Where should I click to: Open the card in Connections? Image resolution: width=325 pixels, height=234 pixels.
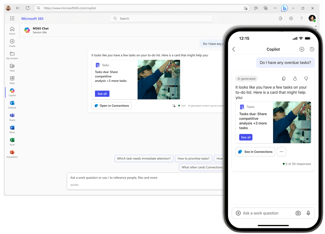tap(111, 105)
